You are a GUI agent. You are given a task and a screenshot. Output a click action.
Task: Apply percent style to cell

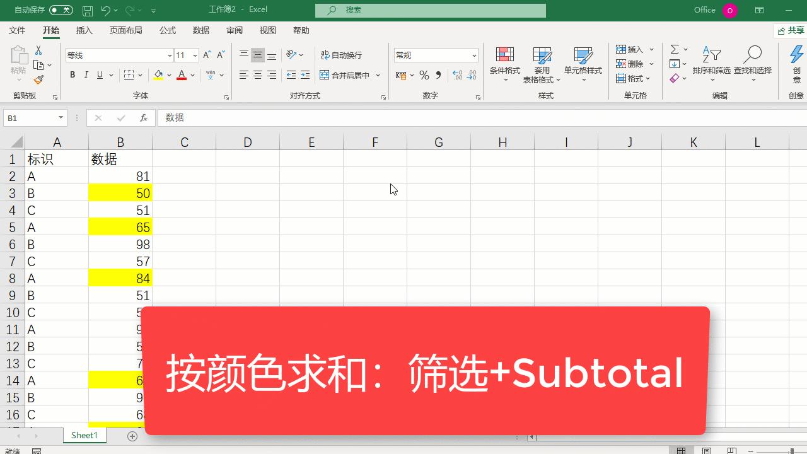point(424,75)
